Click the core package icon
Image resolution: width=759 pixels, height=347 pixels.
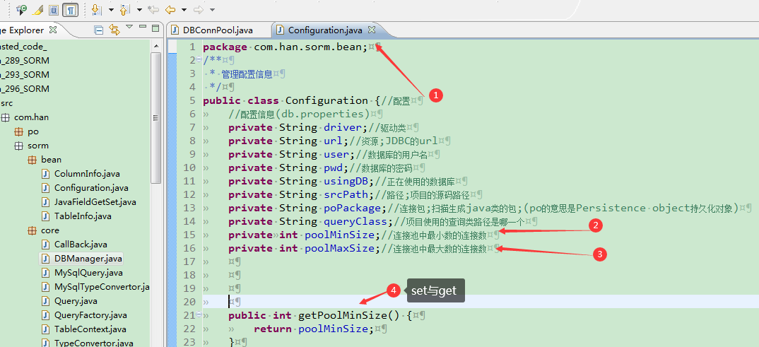point(32,230)
